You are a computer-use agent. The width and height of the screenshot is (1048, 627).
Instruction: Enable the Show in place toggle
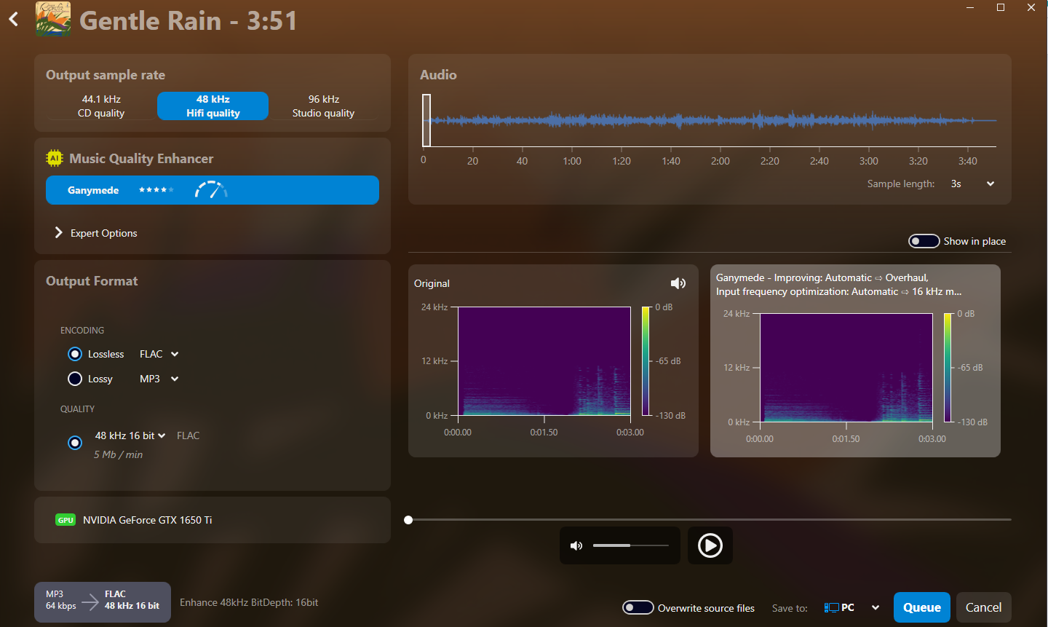(924, 240)
